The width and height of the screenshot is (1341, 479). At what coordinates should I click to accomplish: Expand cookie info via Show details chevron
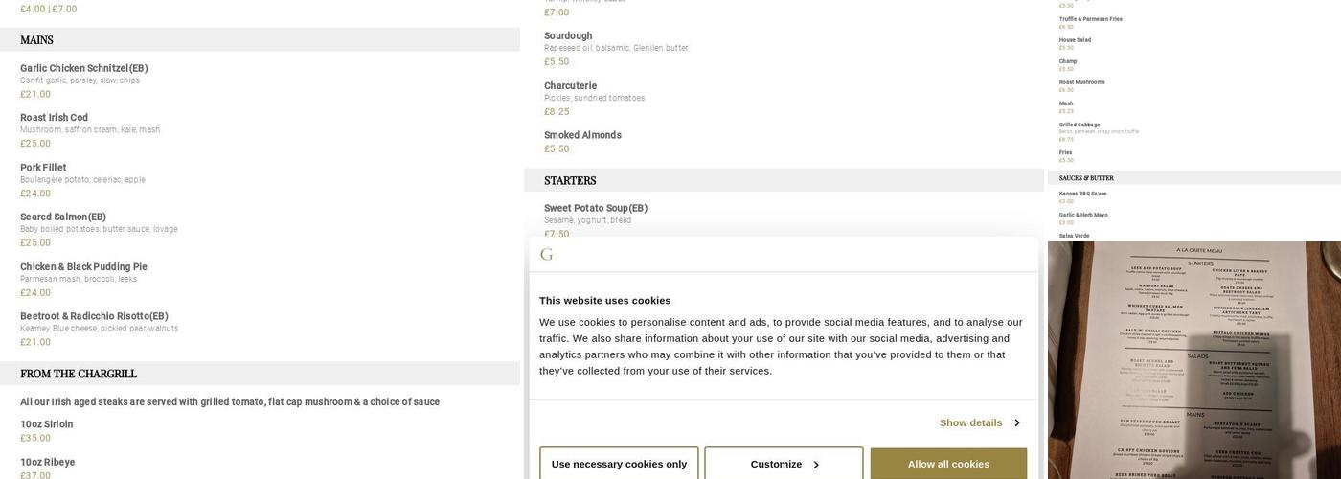[1016, 422]
